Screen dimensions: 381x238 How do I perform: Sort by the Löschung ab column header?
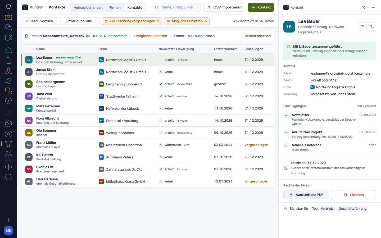(x=254, y=49)
